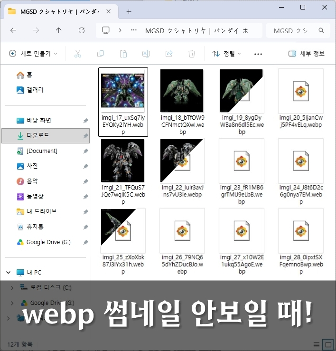Open 홈 in the navigation pane
Screen dimensions: 336x351
[x=25, y=75]
